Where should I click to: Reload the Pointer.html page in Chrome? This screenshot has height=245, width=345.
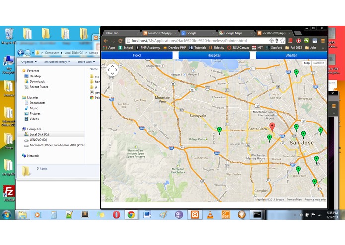click(120, 41)
